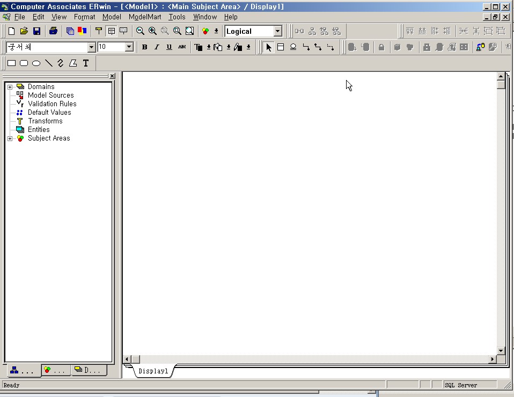Open the line color dropdown arrow
The height and width of the screenshot is (397, 514).
pos(248,47)
